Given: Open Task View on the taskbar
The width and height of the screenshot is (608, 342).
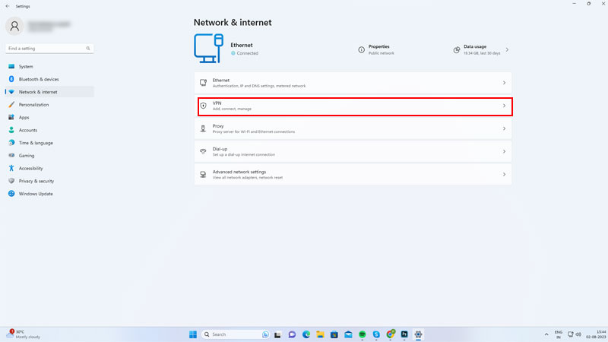Looking at the screenshot, I should (x=277, y=334).
